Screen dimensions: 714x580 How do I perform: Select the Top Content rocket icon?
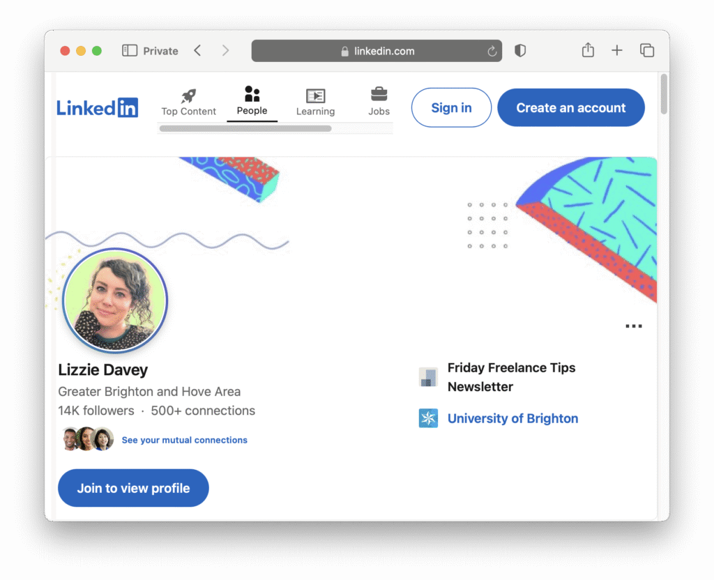188,96
